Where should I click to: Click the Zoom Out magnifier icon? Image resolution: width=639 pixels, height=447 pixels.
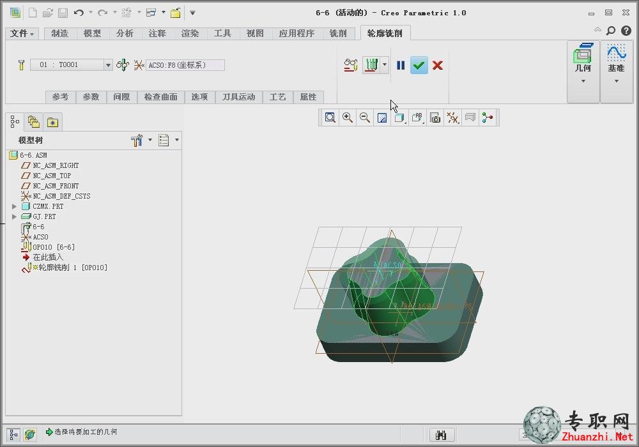tap(365, 117)
